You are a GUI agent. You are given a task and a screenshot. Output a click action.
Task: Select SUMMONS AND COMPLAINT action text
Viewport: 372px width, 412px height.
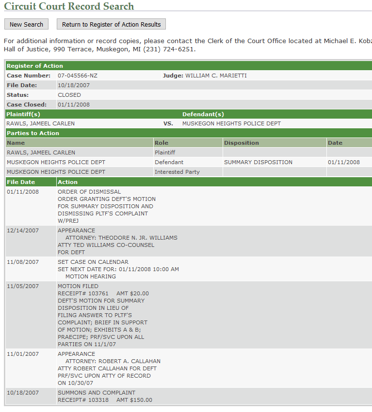point(97,393)
